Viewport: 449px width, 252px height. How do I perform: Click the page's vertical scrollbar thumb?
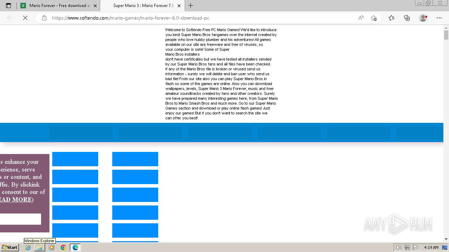click(446, 35)
